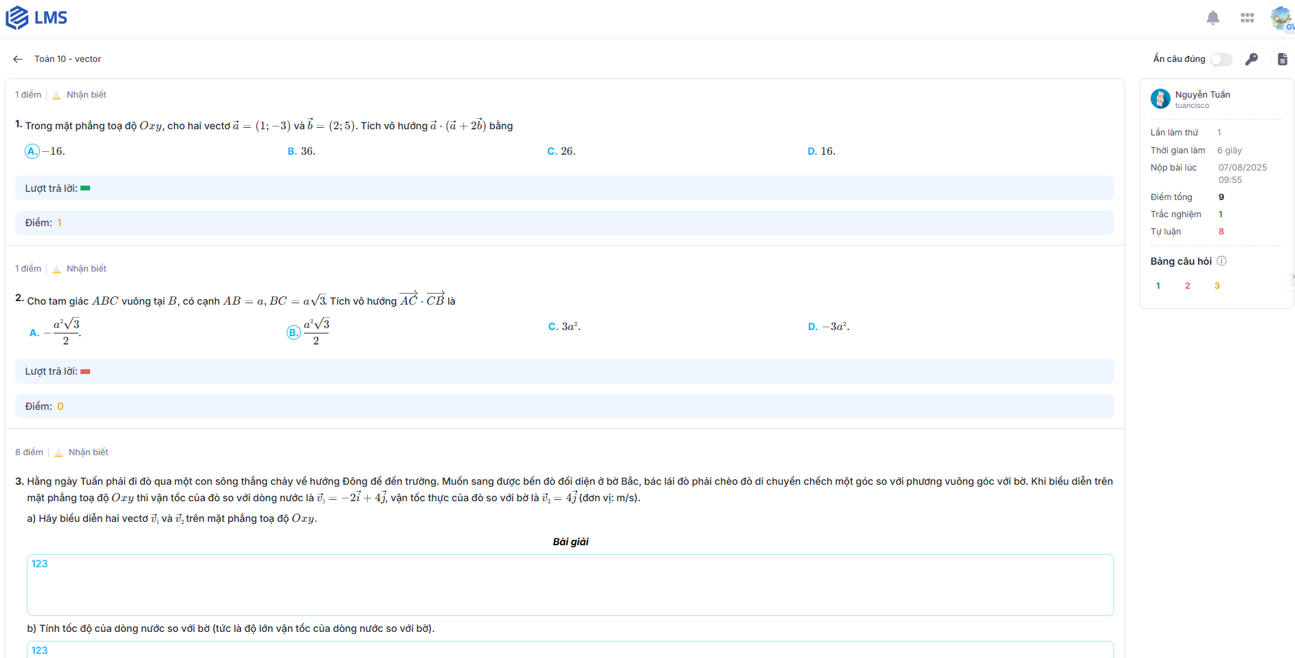
Task: Click the LMS logo
Action: [36, 18]
